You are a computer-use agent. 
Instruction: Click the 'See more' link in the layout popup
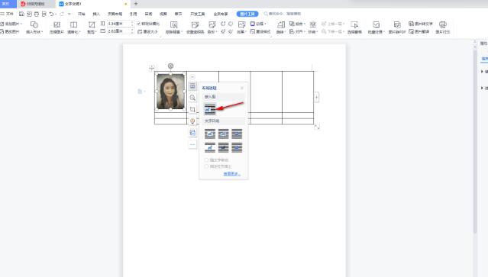pyautogui.click(x=232, y=174)
